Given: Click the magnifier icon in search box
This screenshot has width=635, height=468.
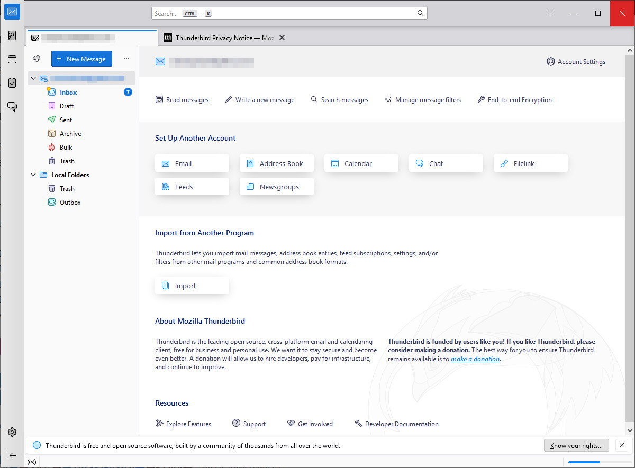Looking at the screenshot, I should tap(420, 13).
